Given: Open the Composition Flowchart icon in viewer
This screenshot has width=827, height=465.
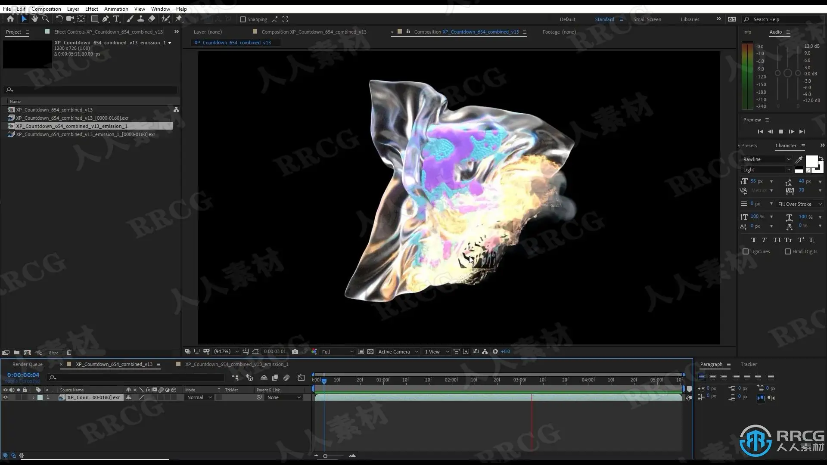Looking at the screenshot, I should 485,352.
